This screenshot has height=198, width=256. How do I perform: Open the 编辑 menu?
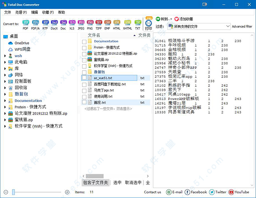pos(35,12)
